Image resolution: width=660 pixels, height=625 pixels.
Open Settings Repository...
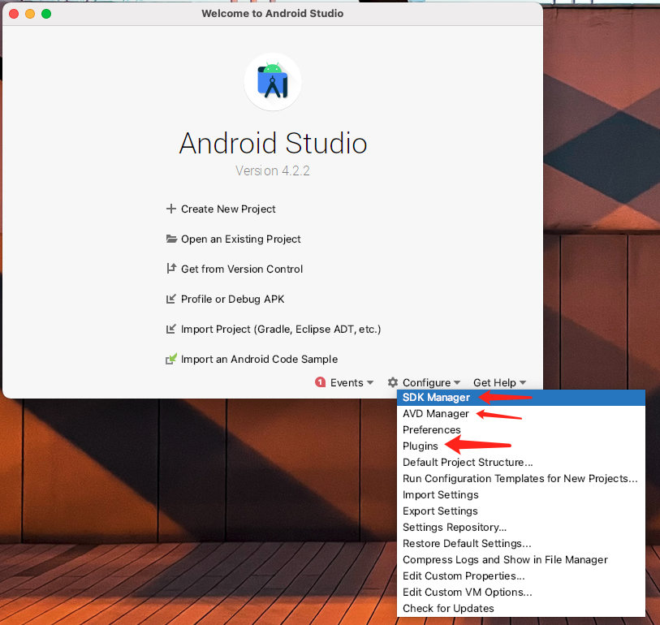[x=520, y=527]
